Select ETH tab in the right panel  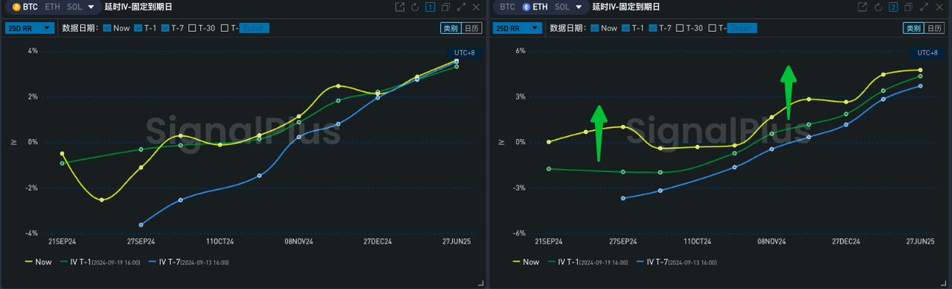535,7
